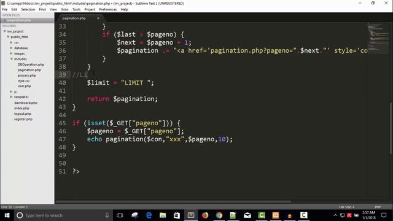Collapse the inv_project root folder
This screenshot has height=221, width=393.
click(x=4, y=31)
